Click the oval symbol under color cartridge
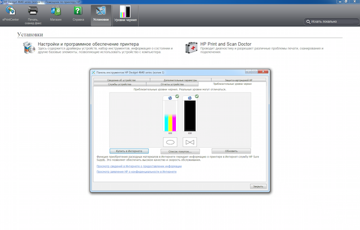This screenshot has width=360, height=230. tap(170, 142)
